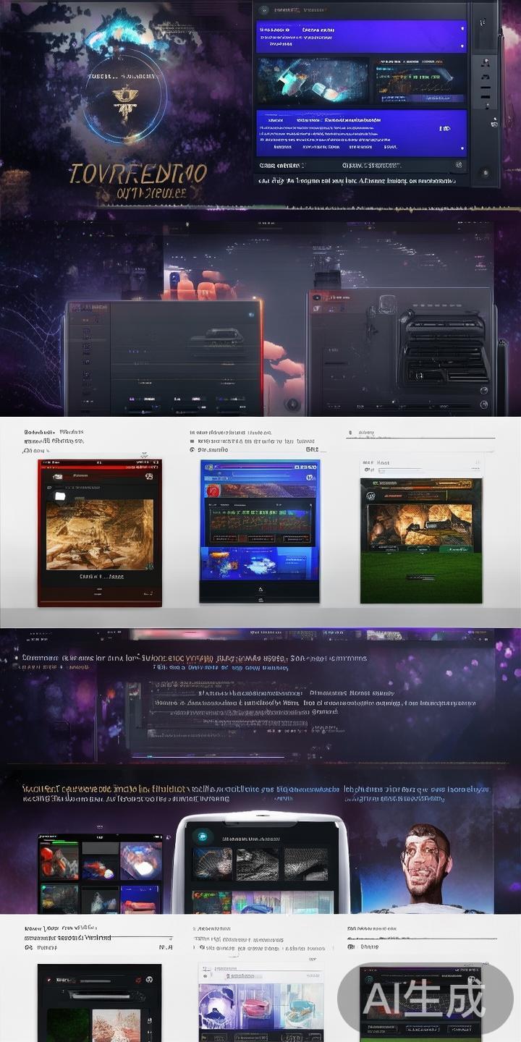Click the round button at sidebar bottom
Image resolution: width=521 pixels, height=1042 pixels.
click(484, 173)
